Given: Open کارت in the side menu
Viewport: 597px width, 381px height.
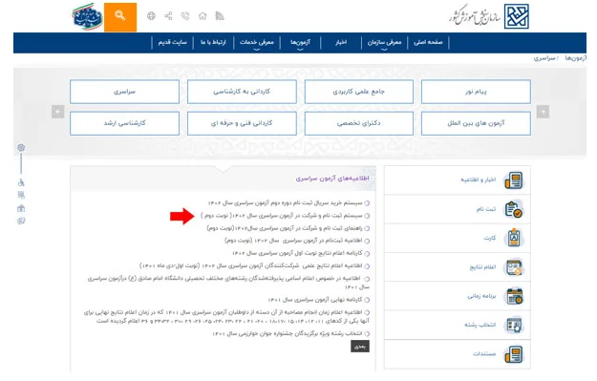Looking at the screenshot, I should pyautogui.click(x=457, y=238).
